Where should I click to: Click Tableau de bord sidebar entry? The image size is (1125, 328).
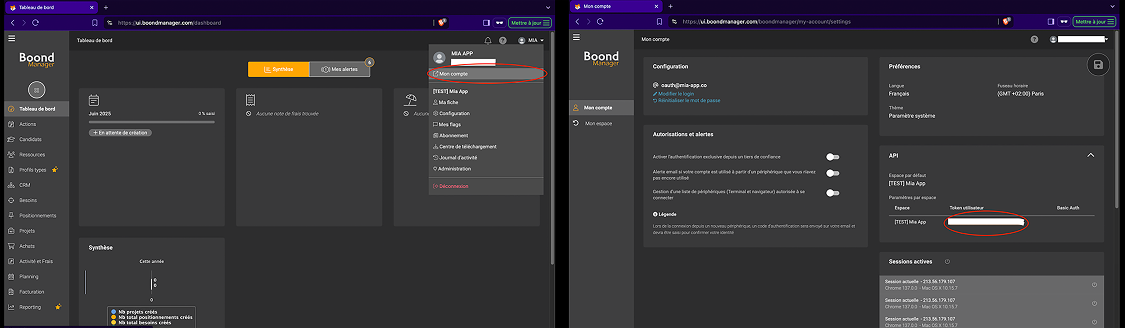37,109
